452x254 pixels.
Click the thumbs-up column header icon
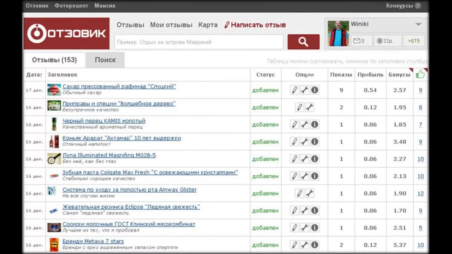420,74
